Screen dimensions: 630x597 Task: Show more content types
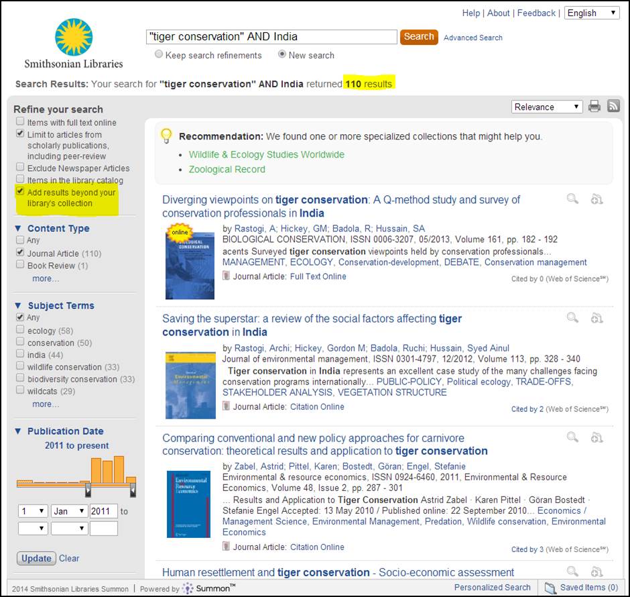(x=46, y=278)
